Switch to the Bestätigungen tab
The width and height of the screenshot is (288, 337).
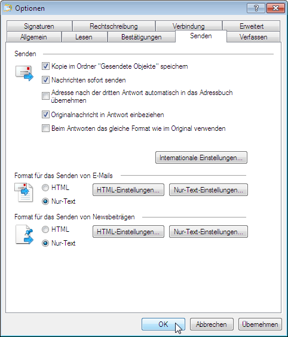pyautogui.click(x=142, y=37)
